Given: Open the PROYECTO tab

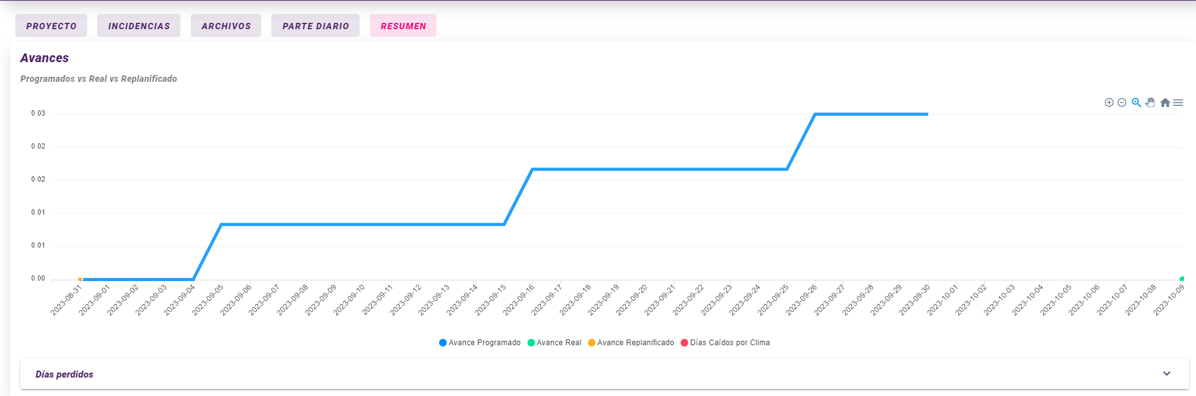Looking at the screenshot, I should [51, 26].
